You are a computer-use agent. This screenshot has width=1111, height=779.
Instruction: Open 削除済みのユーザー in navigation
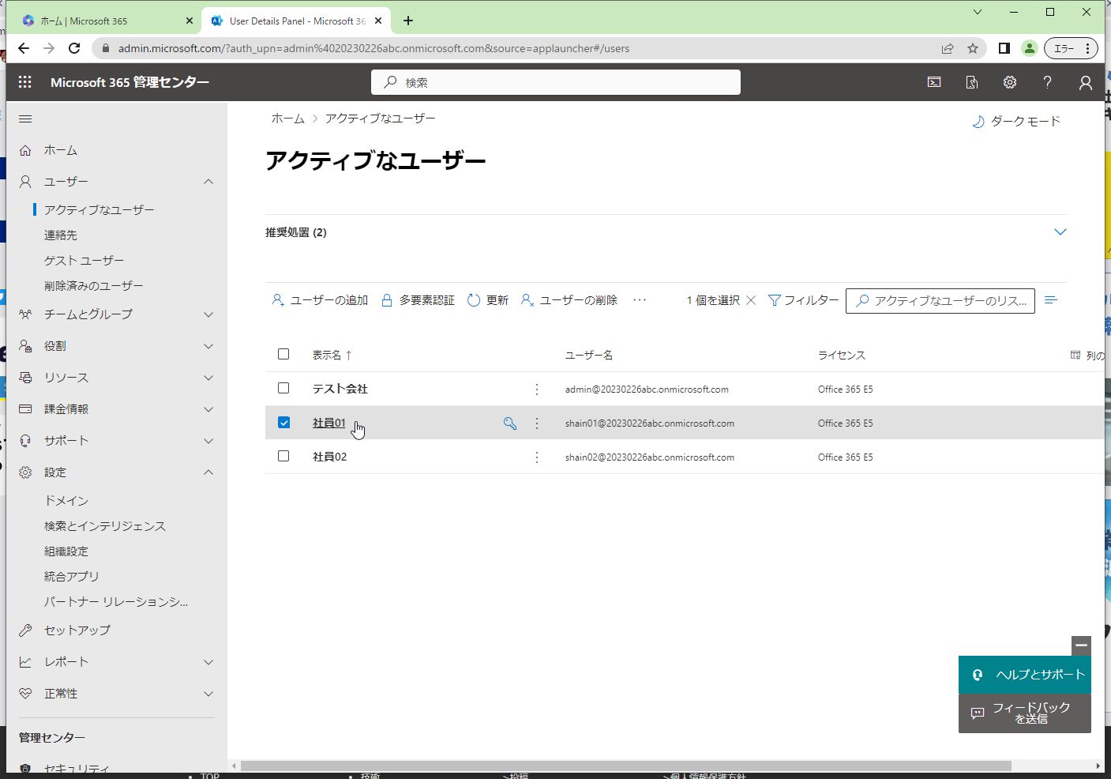click(94, 286)
